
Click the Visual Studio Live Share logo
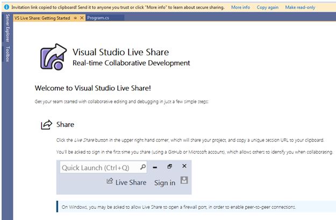point(53,57)
